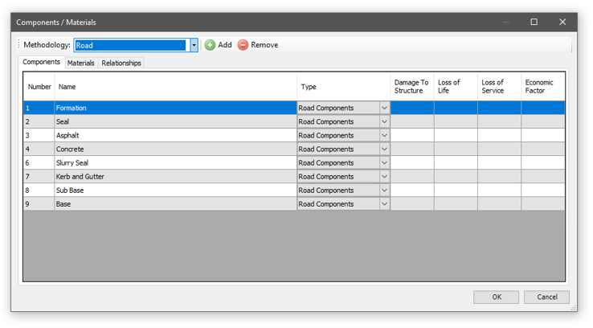593x328 pixels.
Task: Switch to the Relationships tab
Action: coord(121,63)
